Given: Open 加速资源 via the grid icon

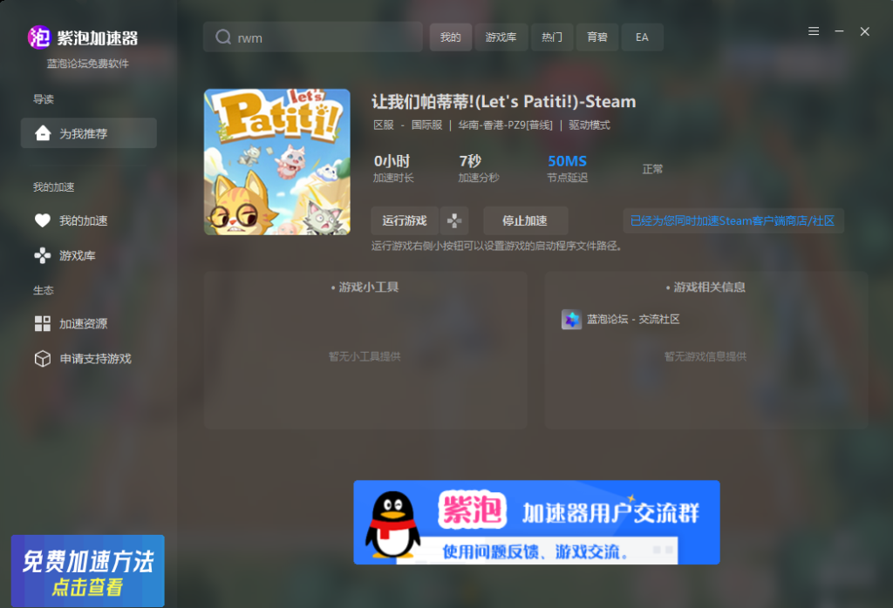Looking at the screenshot, I should coord(43,324).
